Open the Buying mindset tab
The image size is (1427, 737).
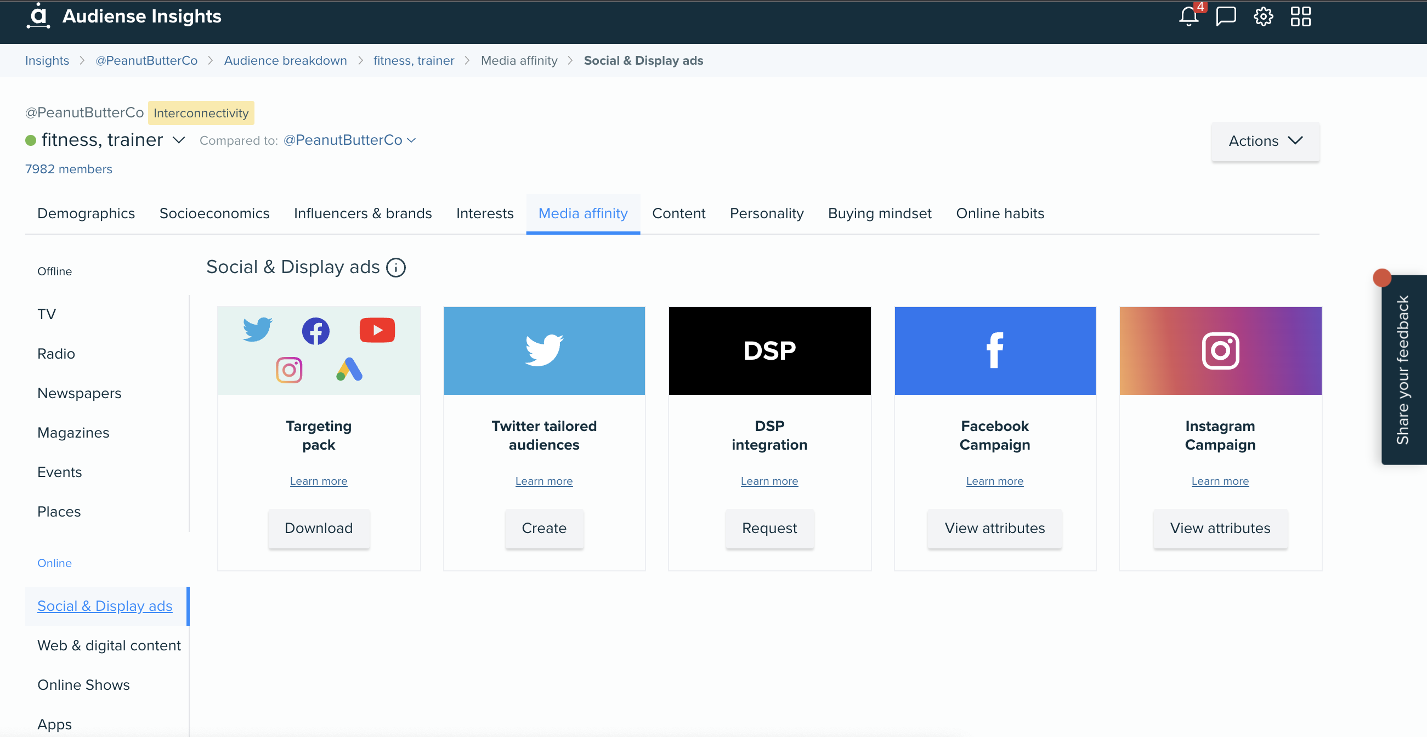880,214
